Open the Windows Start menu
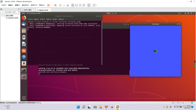 (78, 107)
